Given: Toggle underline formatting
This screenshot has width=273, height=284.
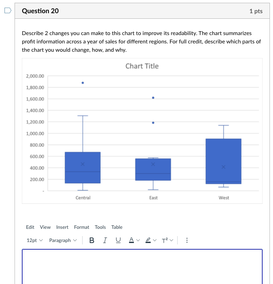Looking at the screenshot, I should point(118,240).
